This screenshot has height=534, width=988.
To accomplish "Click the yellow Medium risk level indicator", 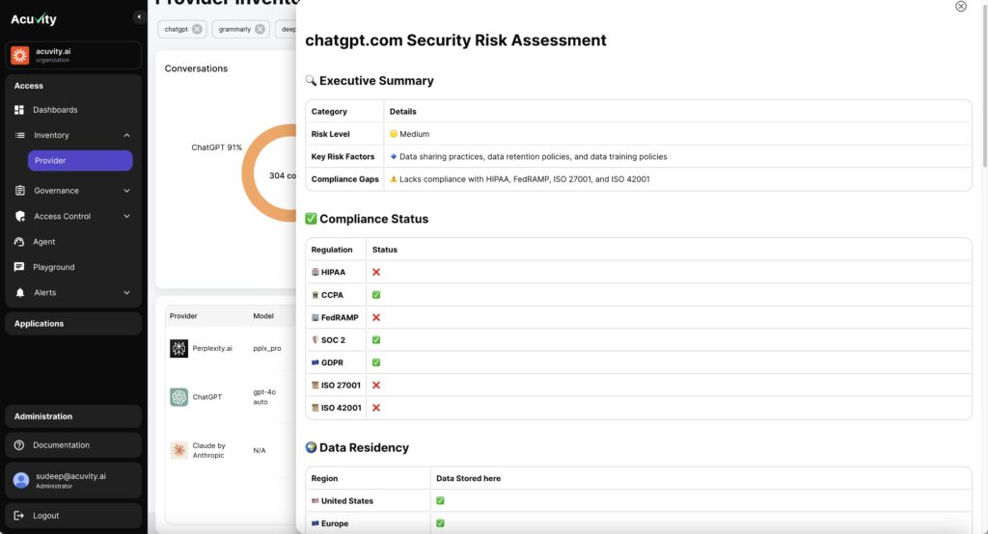I will [x=394, y=134].
